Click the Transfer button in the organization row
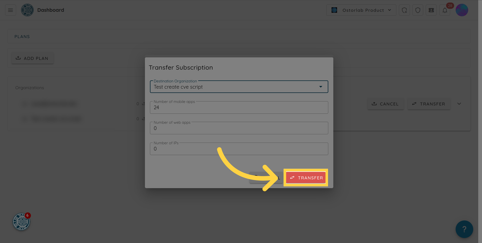 tap(429, 104)
